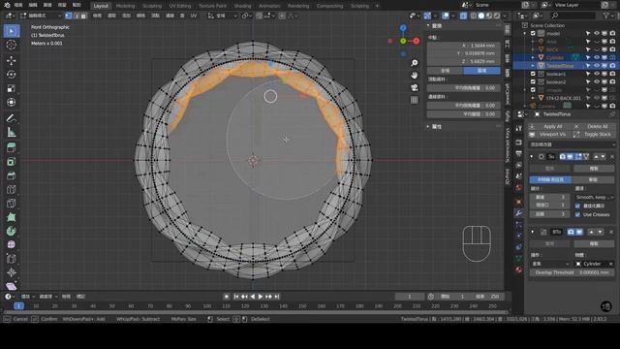
Task: Toggle X-ray display in viewport header
Action: pyautogui.click(x=463, y=16)
